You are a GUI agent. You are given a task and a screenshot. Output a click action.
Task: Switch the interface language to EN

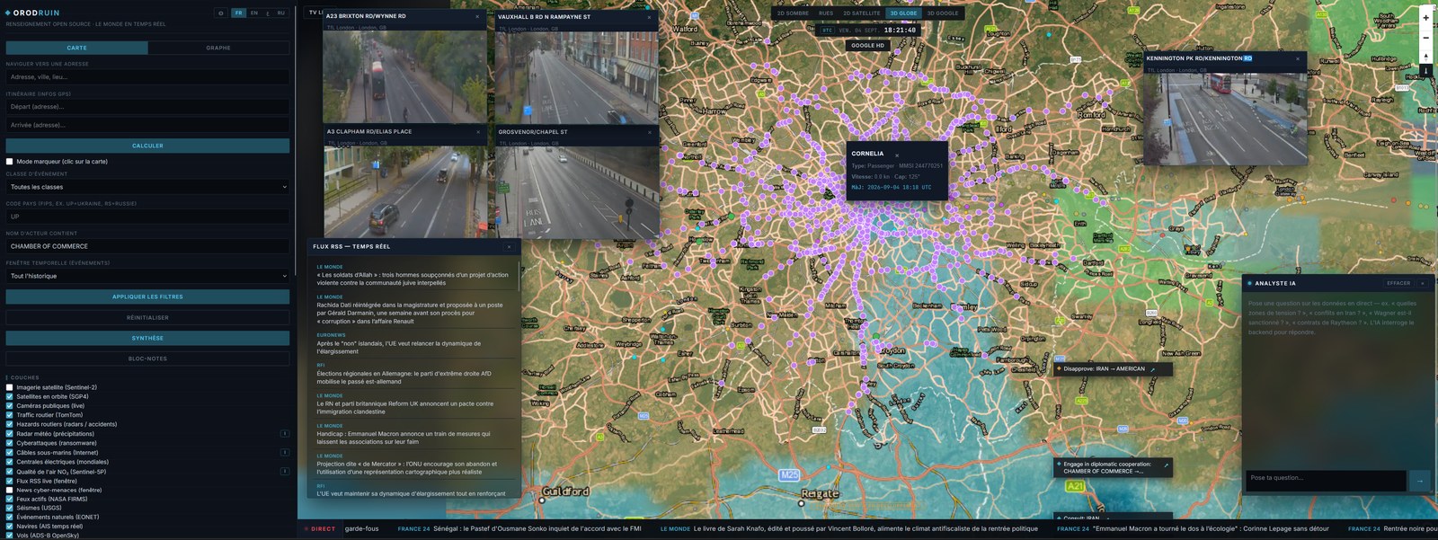pyautogui.click(x=254, y=13)
